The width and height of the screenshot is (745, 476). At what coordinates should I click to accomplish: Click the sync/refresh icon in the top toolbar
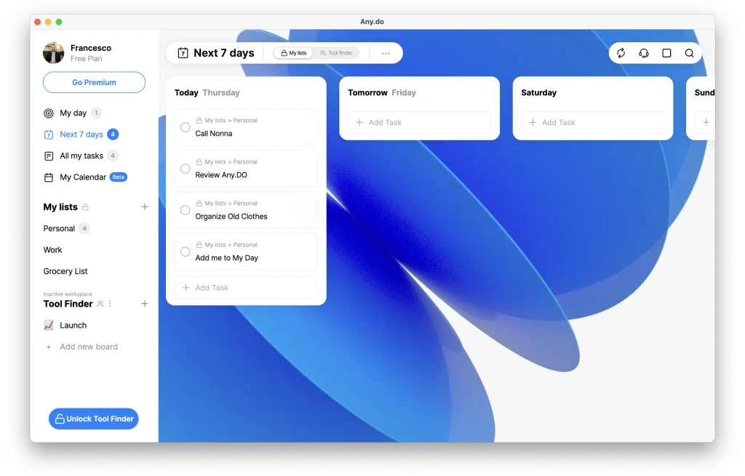[x=621, y=53]
